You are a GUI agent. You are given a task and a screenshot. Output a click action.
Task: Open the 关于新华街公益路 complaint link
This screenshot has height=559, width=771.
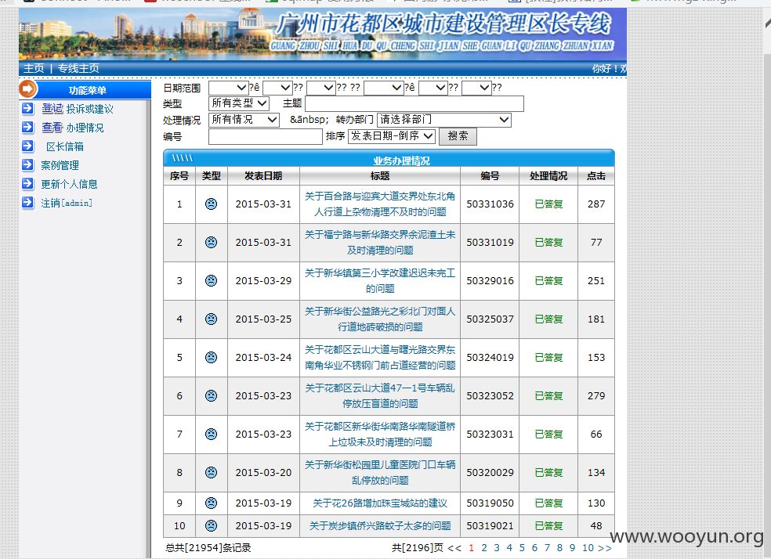pos(380,319)
